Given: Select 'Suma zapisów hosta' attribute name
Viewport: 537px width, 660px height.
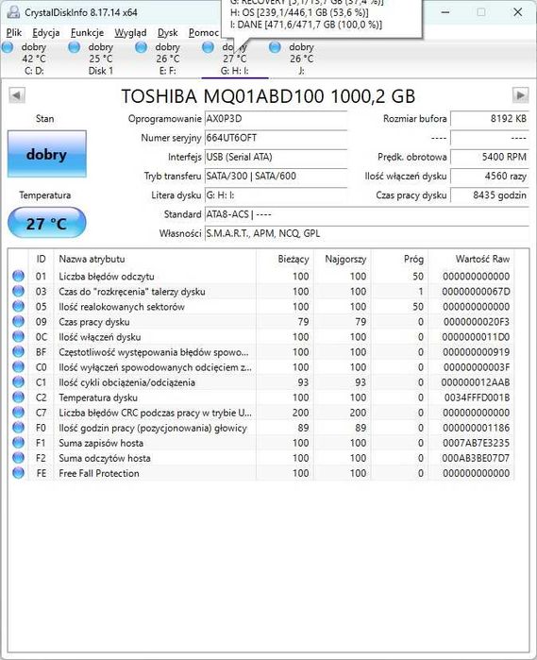Looking at the screenshot, I should [101, 443].
